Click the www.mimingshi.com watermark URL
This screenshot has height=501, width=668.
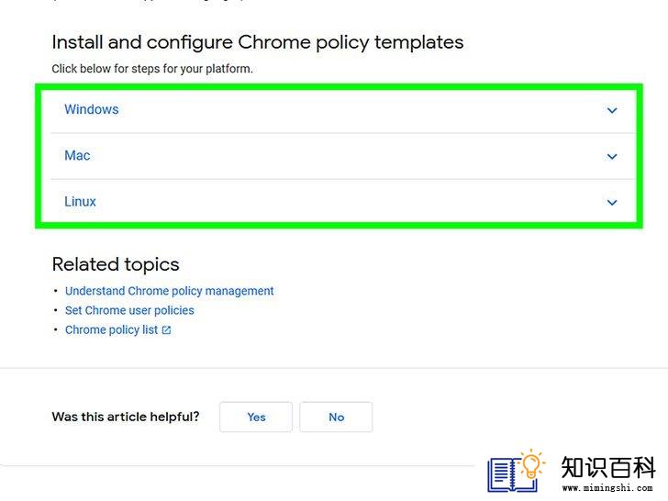coord(607,488)
